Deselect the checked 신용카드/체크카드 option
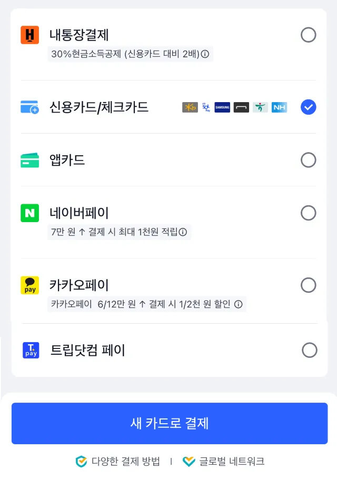 point(309,107)
